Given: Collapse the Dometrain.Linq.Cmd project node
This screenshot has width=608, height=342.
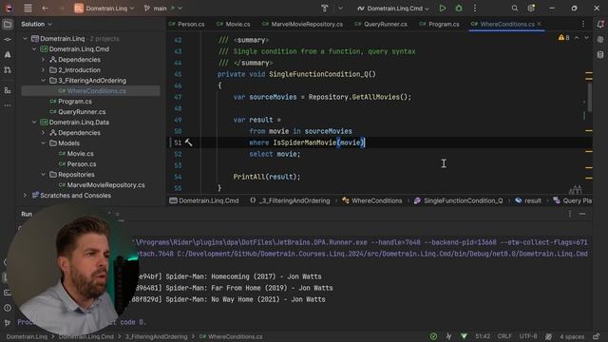Looking at the screenshot, I should tap(34, 49).
